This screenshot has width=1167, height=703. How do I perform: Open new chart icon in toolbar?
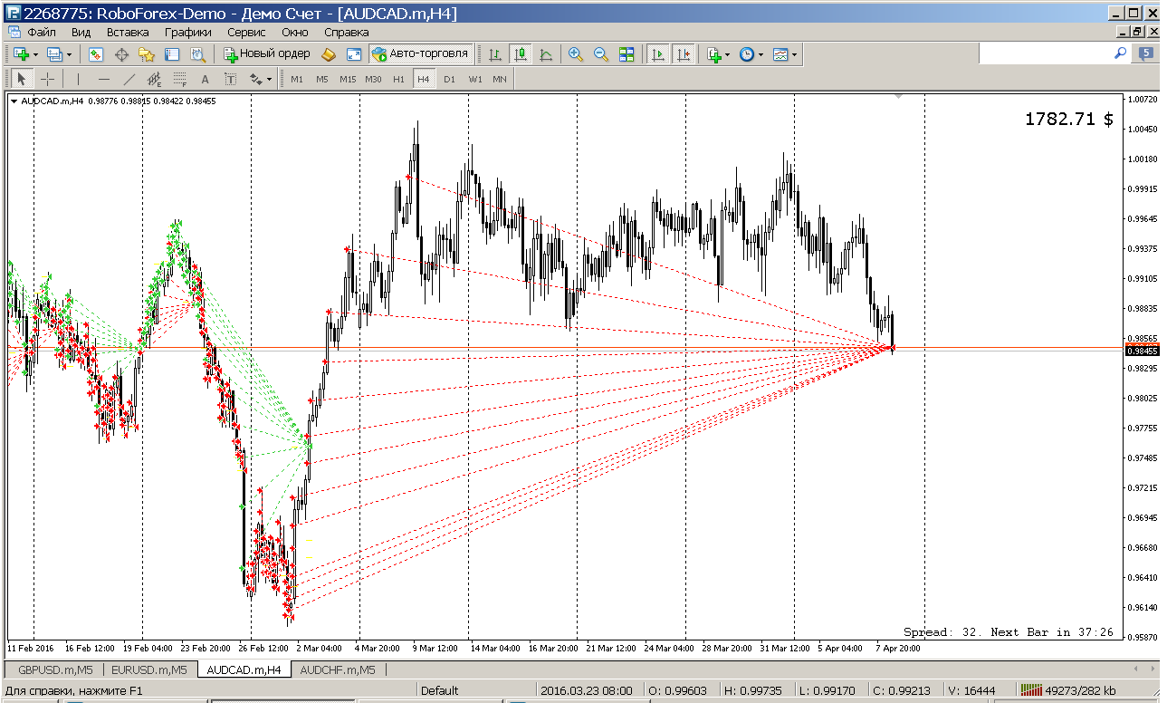[20, 54]
